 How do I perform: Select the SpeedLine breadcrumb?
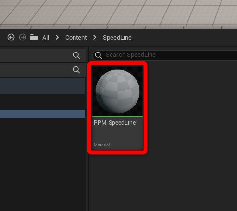click(117, 38)
